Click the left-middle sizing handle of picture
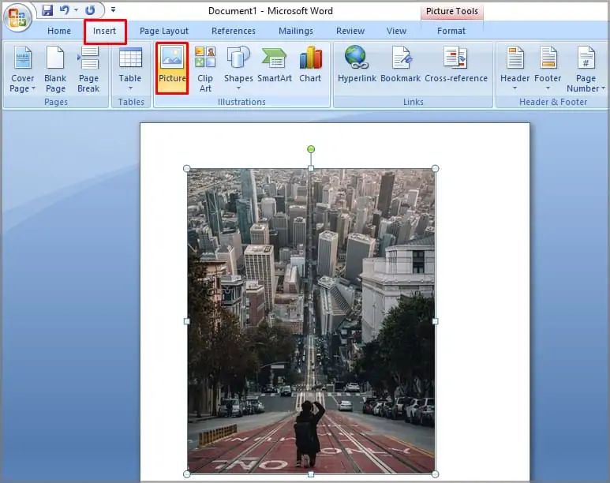 [x=187, y=321]
